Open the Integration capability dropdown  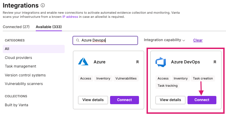coord(164,40)
